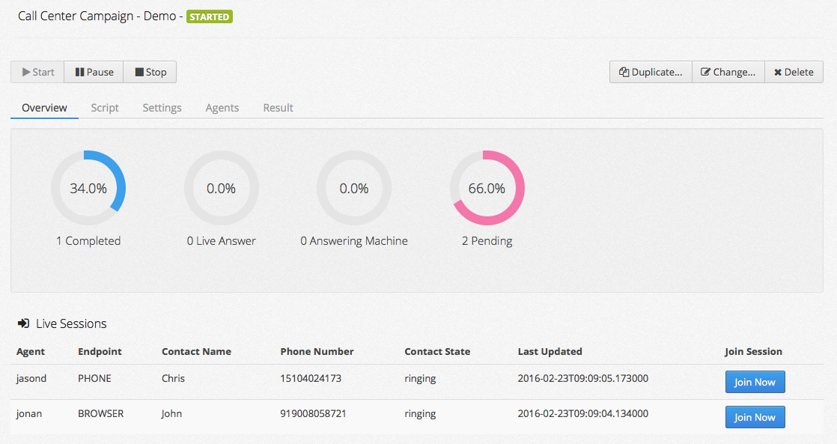Screen dimensions: 837x444
Task: Click the Completed 34.0% donut chart
Action: (x=88, y=188)
